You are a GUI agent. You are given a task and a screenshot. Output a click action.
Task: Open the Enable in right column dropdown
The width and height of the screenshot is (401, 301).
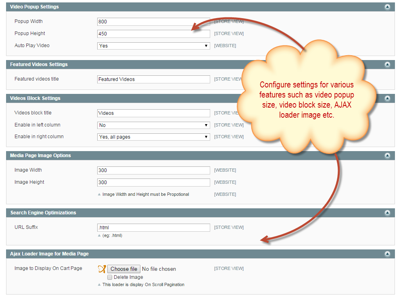(153, 137)
